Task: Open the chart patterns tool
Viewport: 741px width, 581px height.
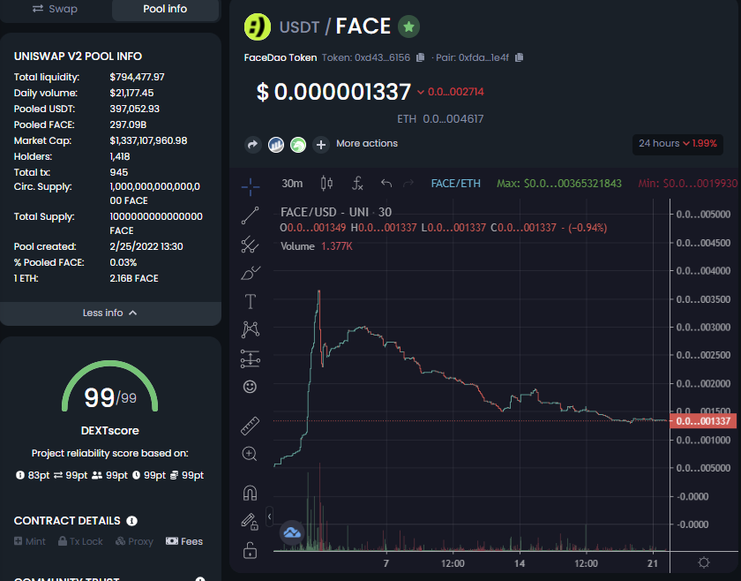Action: (x=250, y=329)
